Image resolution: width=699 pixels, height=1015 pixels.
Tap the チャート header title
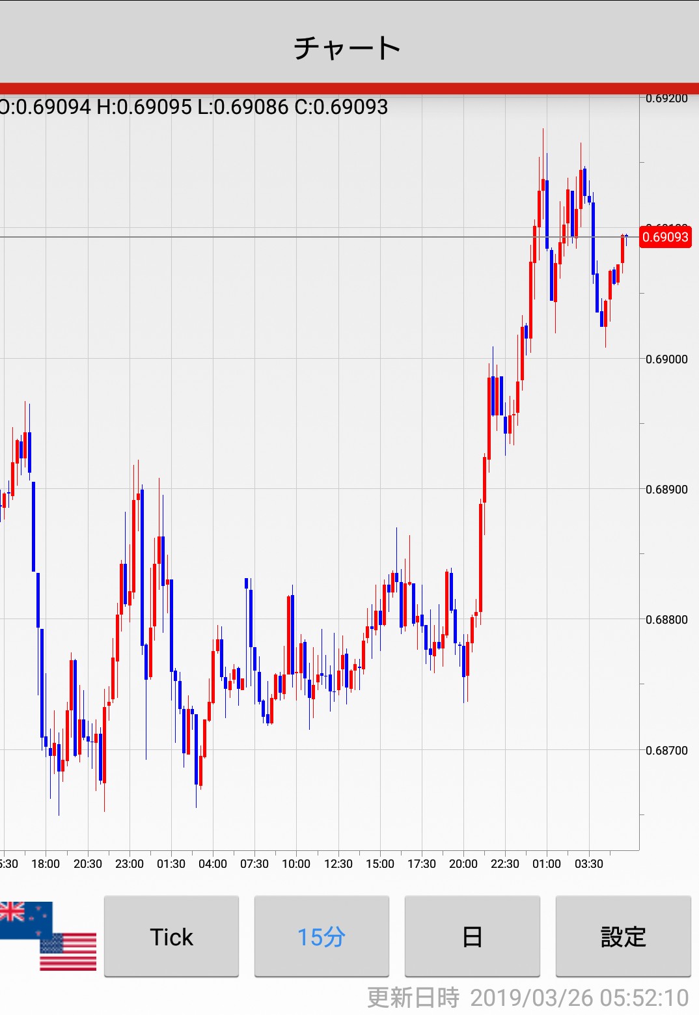tap(348, 48)
